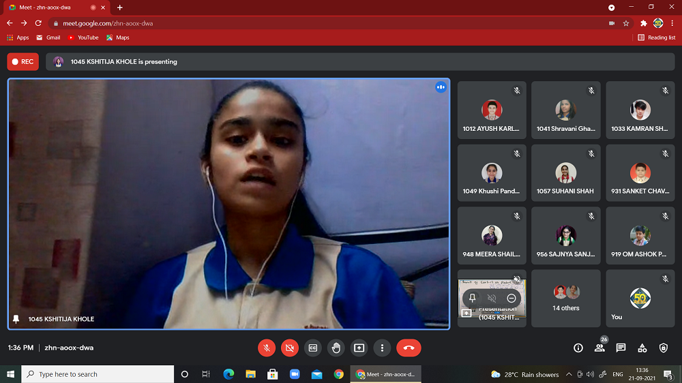
Task: Open the Reading list panel
Action: coord(657,37)
